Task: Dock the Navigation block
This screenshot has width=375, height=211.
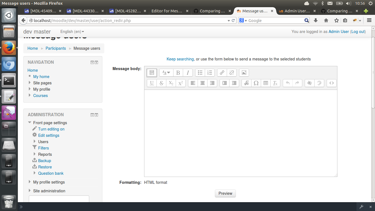Action: coord(96,62)
